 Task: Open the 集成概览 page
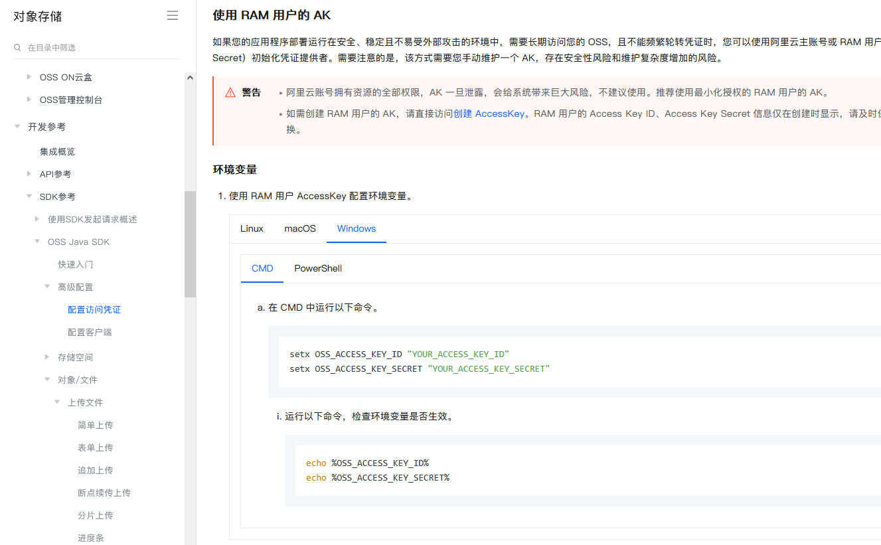pyautogui.click(x=57, y=151)
